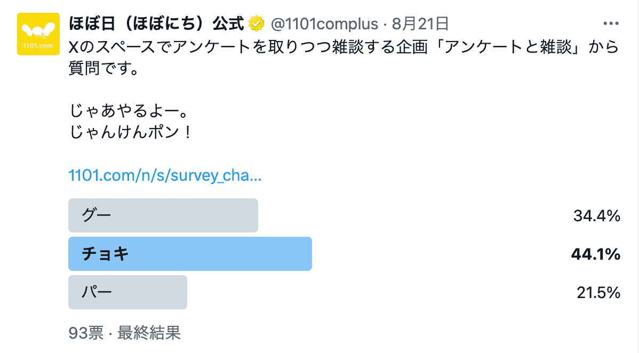The image size is (639, 353).
Task: Click the @1101complus handle
Action: click(x=324, y=24)
